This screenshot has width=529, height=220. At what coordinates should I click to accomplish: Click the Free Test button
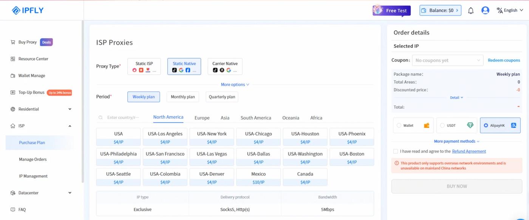point(391,11)
